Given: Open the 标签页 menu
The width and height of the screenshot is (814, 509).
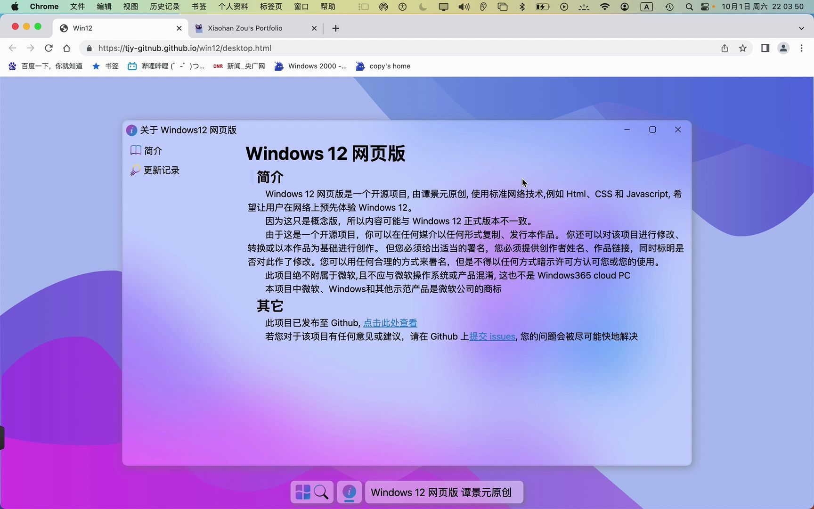Looking at the screenshot, I should point(271,7).
